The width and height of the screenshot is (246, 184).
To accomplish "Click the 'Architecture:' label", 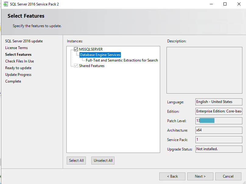I will point(177,130).
